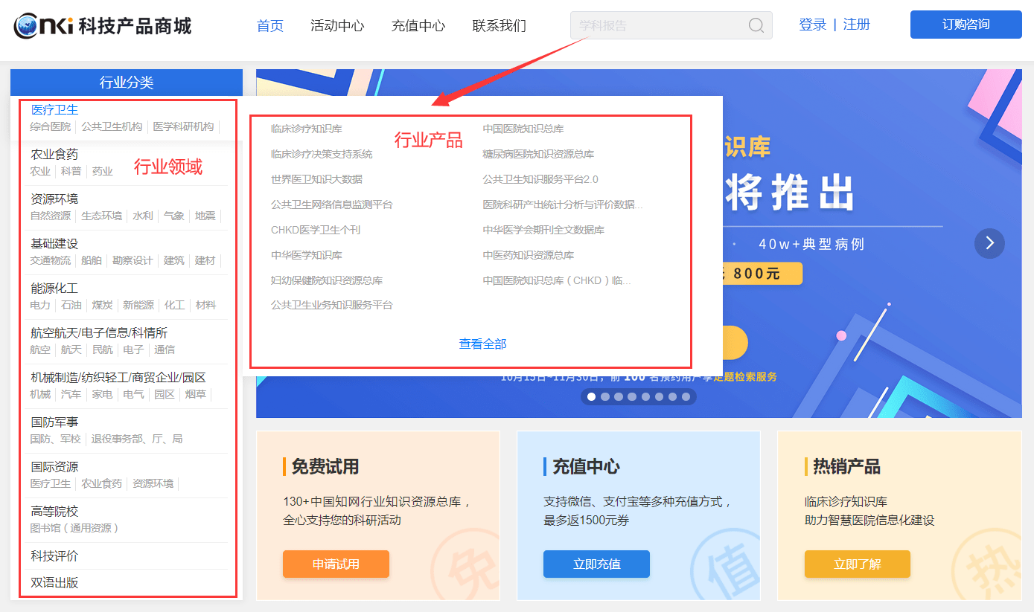
Task: Open 中华医学知识库 product link
Action: pyautogui.click(x=307, y=255)
